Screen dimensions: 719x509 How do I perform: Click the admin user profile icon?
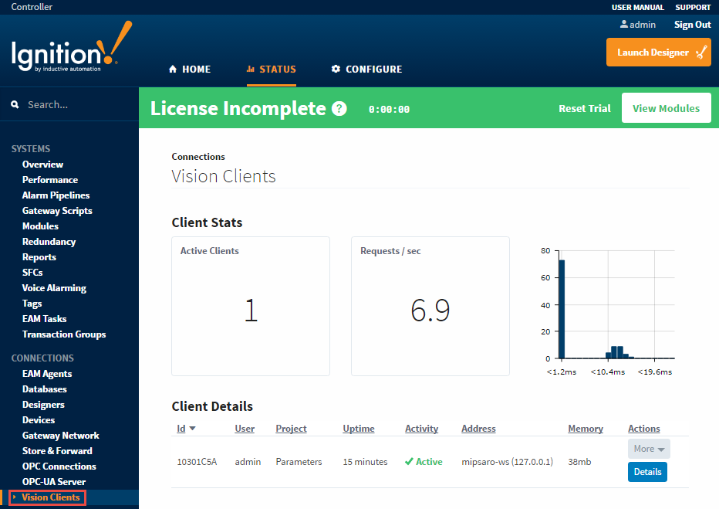pyautogui.click(x=624, y=25)
